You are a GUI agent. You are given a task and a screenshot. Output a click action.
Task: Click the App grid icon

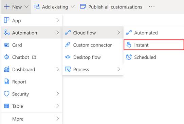6,20
